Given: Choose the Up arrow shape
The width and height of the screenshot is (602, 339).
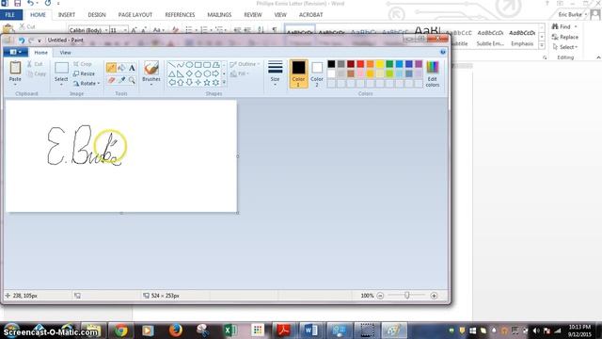Looking at the screenshot, I should pyautogui.click(x=181, y=82).
